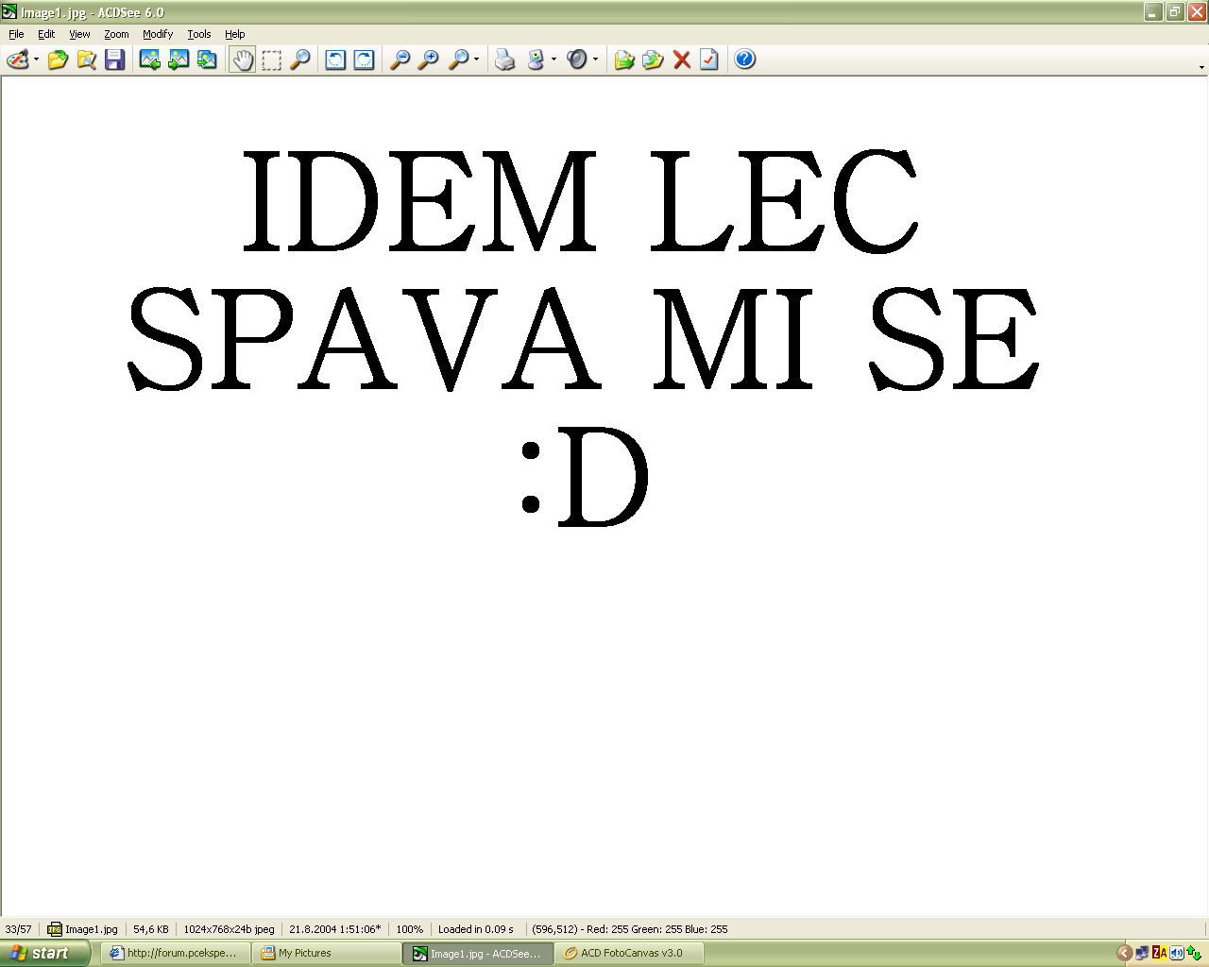Switch to ACD FotoCanvas v3.0 taskbar button

pyautogui.click(x=630, y=953)
